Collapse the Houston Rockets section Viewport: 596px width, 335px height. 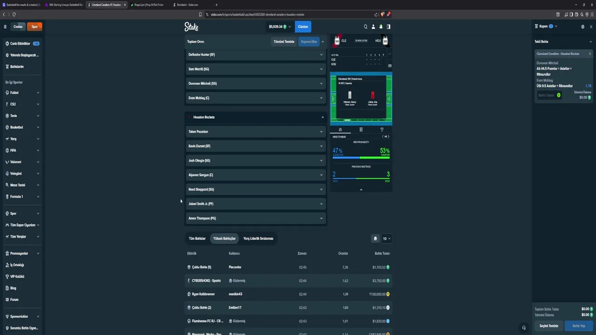pos(256,117)
